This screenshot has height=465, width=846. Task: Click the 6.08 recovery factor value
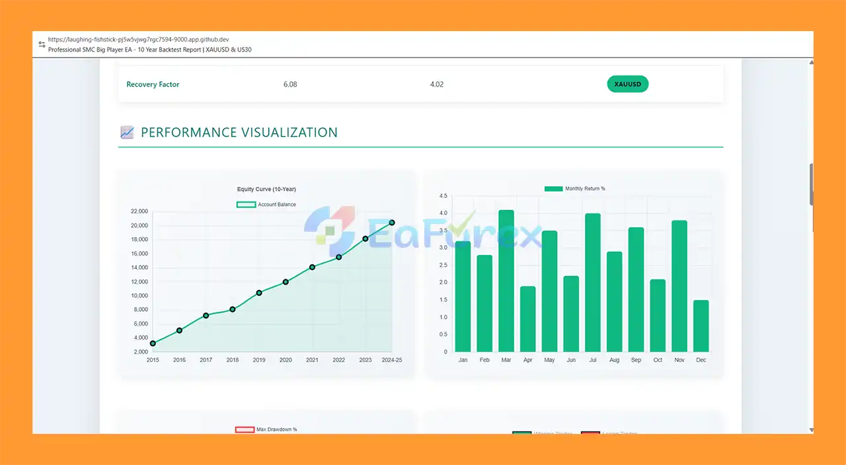290,85
